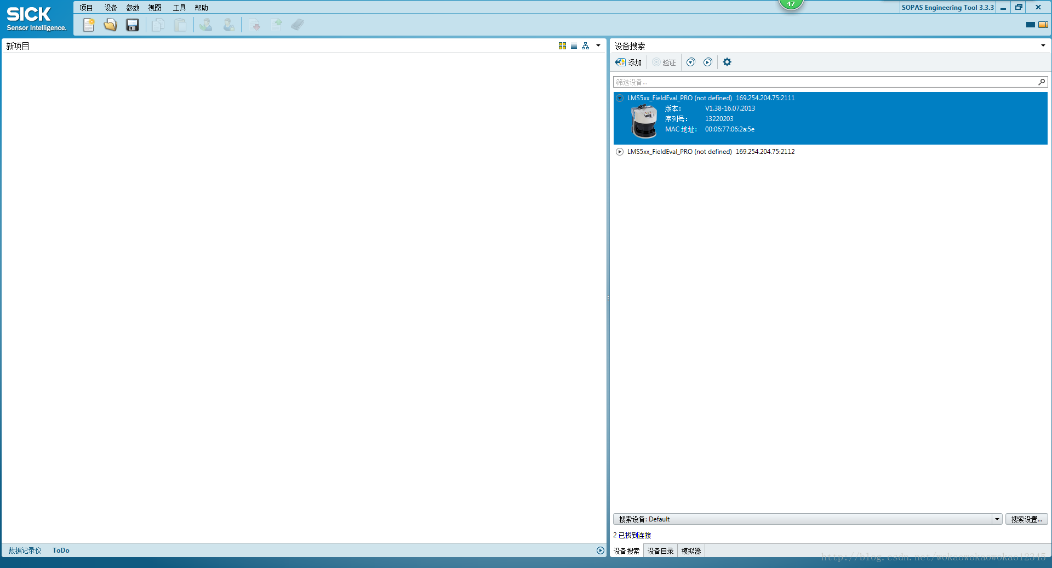Viewport: 1052px width, 568px height.
Task: Click upload-from-device green arrow icon
Action: [277, 25]
